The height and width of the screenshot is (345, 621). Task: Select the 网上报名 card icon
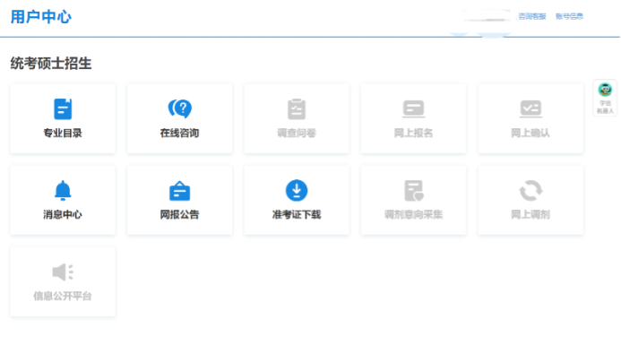[413, 109]
